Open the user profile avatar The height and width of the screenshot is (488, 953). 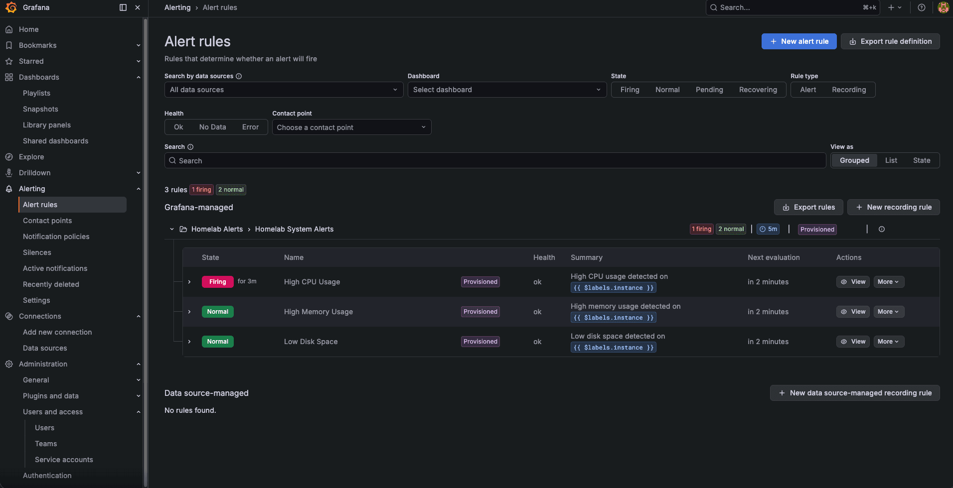click(943, 7)
